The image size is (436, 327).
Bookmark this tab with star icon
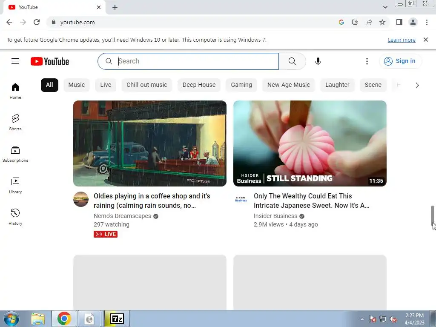(382, 22)
